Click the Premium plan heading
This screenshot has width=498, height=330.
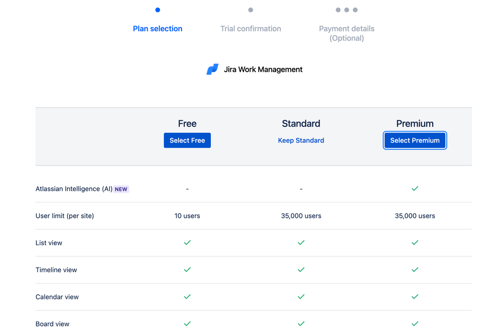415,124
